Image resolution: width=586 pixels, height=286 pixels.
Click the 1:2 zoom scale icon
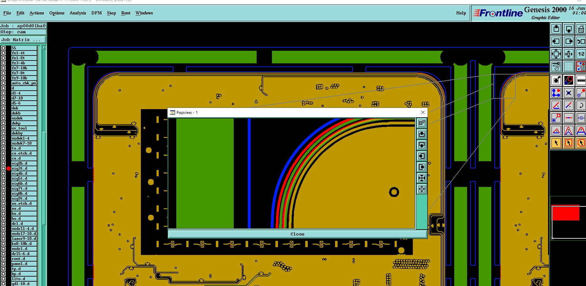pyautogui.click(x=581, y=54)
